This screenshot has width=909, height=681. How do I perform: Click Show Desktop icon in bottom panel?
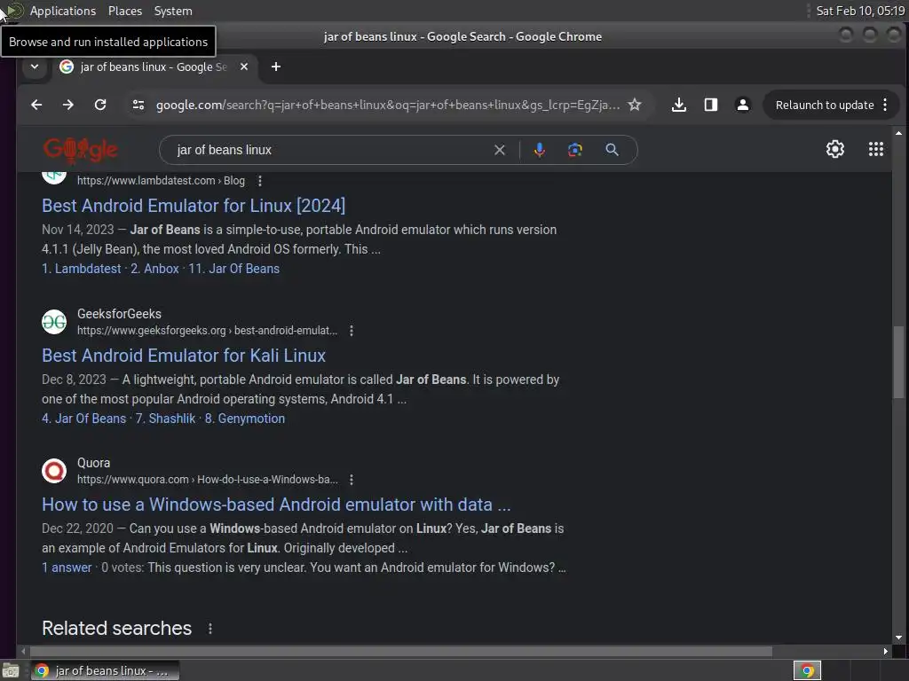[x=11, y=670]
